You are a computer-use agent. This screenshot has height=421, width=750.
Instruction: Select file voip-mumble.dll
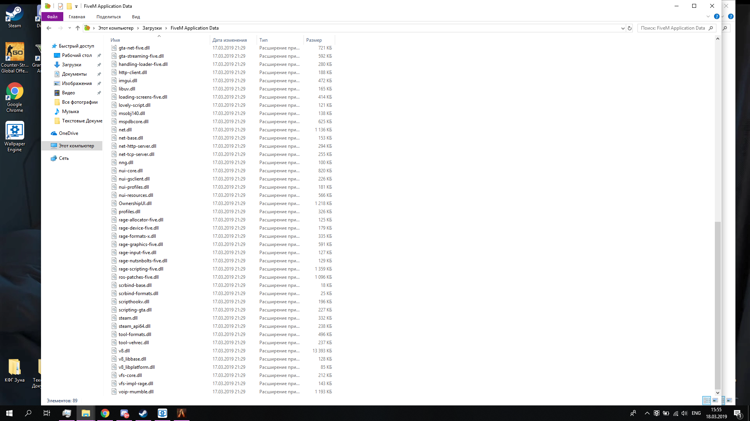tap(136, 392)
